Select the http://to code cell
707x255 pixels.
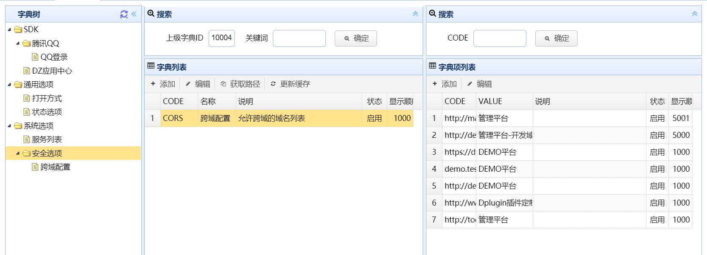pyautogui.click(x=459, y=220)
